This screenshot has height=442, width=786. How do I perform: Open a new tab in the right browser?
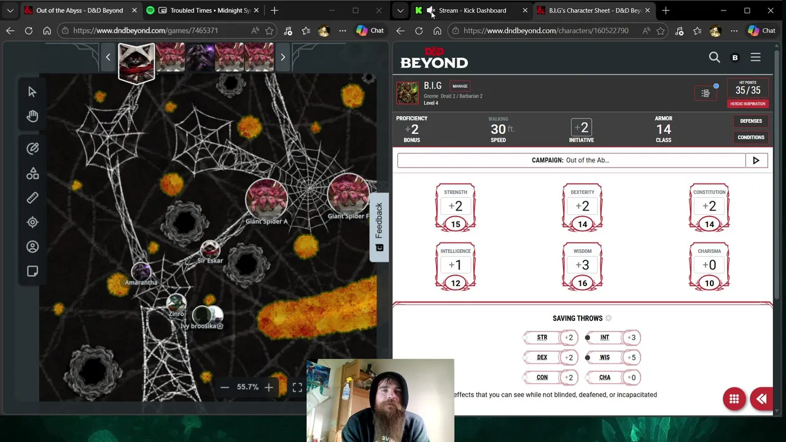point(666,10)
